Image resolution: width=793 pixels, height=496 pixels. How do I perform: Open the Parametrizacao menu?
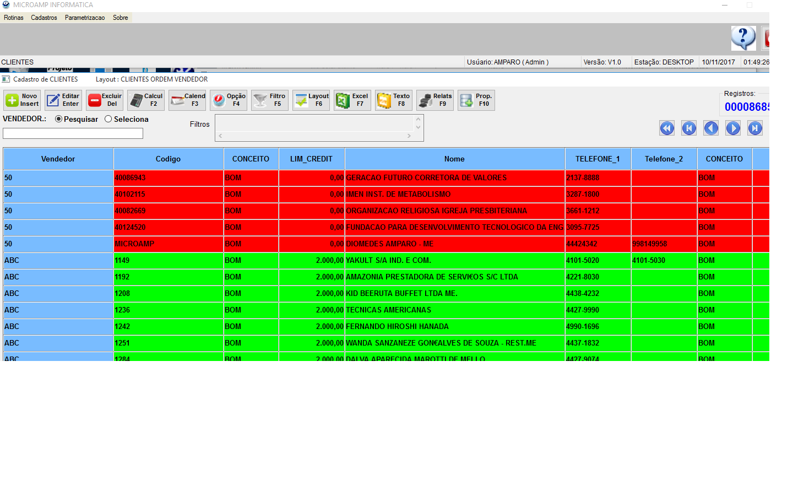[x=85, y=18]
